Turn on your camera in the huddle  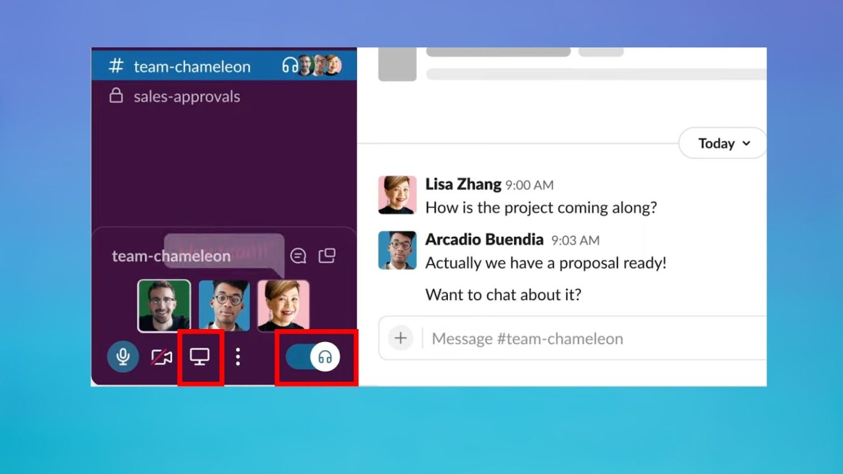click(x=161, y=357)
